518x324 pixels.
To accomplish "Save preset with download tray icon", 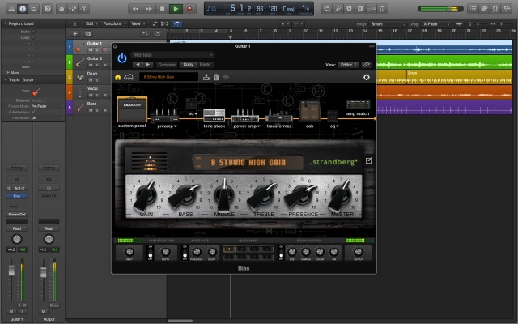I will (206, 77).
